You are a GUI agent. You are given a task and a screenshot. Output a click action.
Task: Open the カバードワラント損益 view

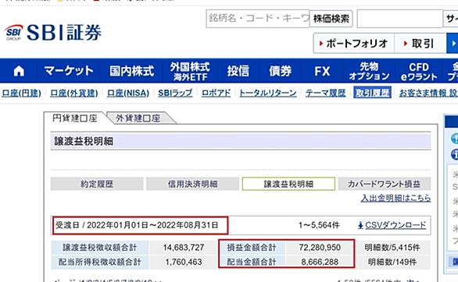point(384,184)
